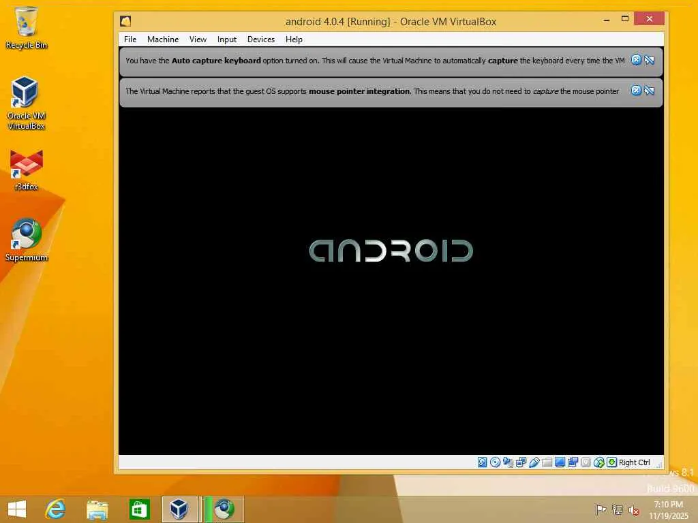Open the Input menu

[x=226, y=39]
